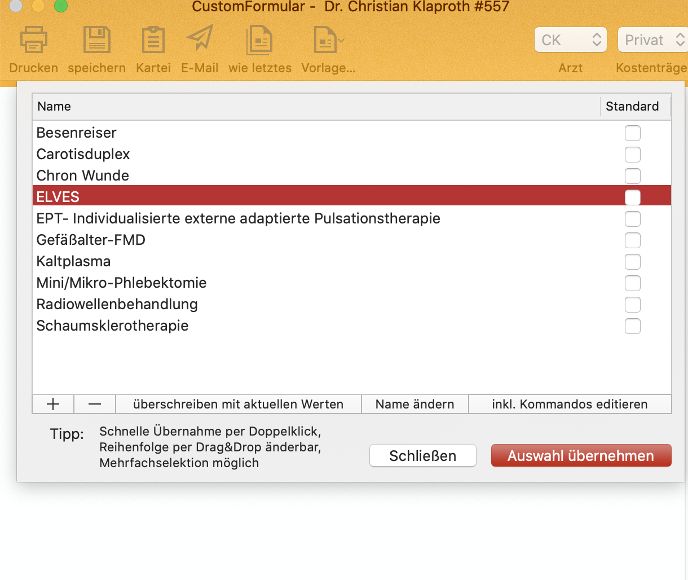Enable Standard checkbox for Besenreiser
Viewport: 688px width, 580px height.
pos(633,133)
